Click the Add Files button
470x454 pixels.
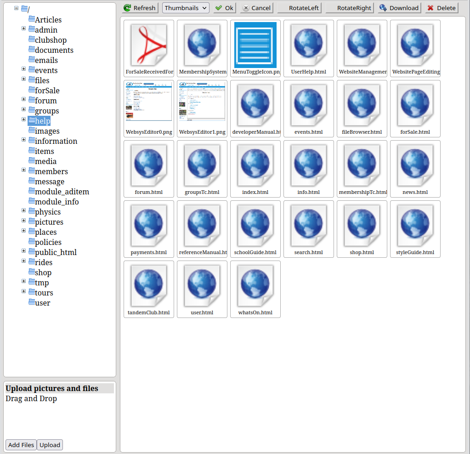[x=21, y=445]
